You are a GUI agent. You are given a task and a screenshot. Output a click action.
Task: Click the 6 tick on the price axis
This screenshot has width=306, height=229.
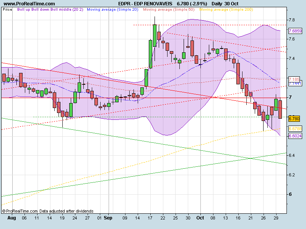pyautogui.click(x=290, y=194)
